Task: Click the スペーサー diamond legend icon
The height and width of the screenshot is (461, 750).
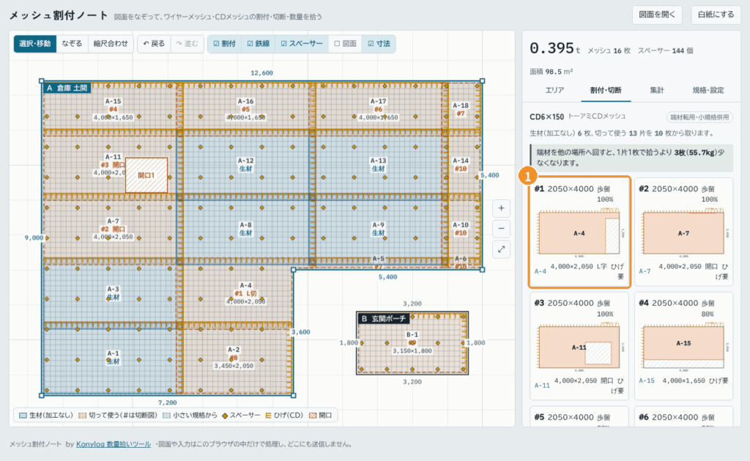Action: [x=225, y=416]
